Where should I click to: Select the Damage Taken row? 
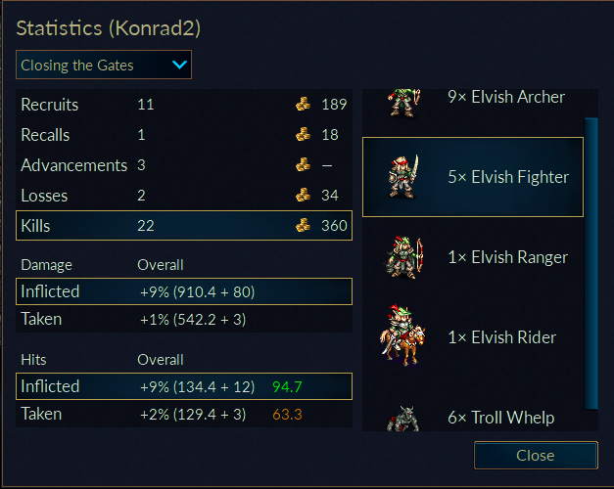point(184,319)
